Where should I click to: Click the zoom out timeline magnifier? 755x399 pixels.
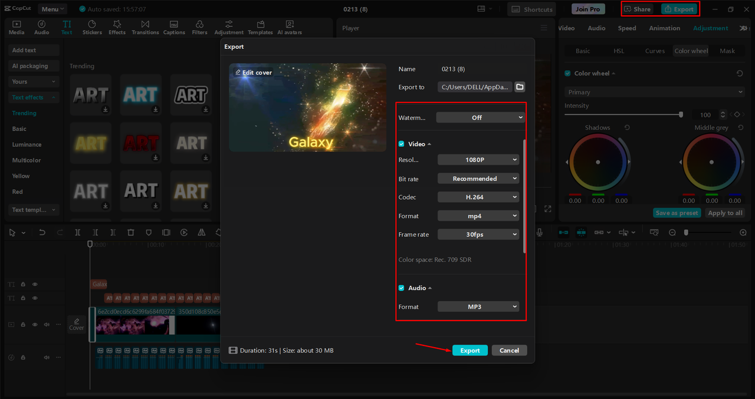[x=672, y=233]
